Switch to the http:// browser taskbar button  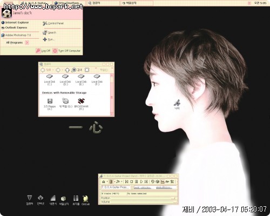(69, 3)
